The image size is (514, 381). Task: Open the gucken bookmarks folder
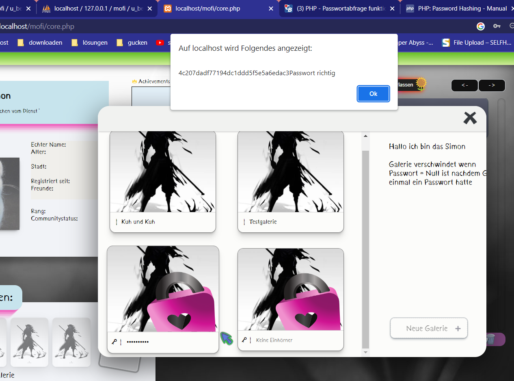pyautogui.click(x=132, y=43)
